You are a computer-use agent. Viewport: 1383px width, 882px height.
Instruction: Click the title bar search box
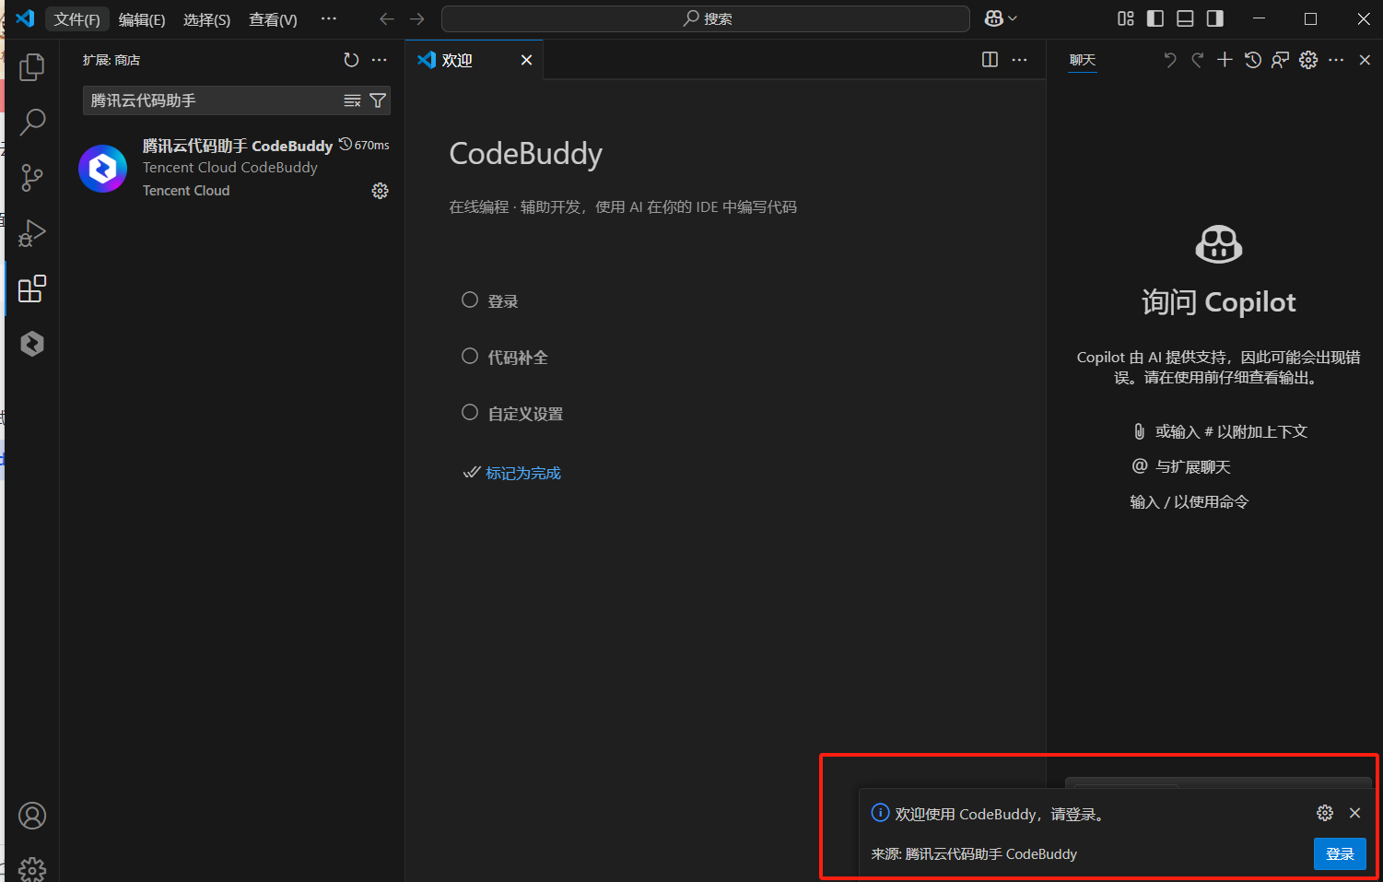click(706, 18)
